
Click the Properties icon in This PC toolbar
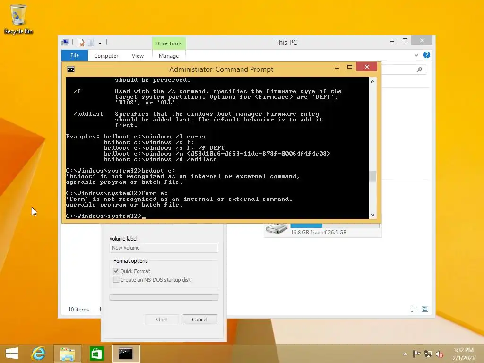[81, 43]
